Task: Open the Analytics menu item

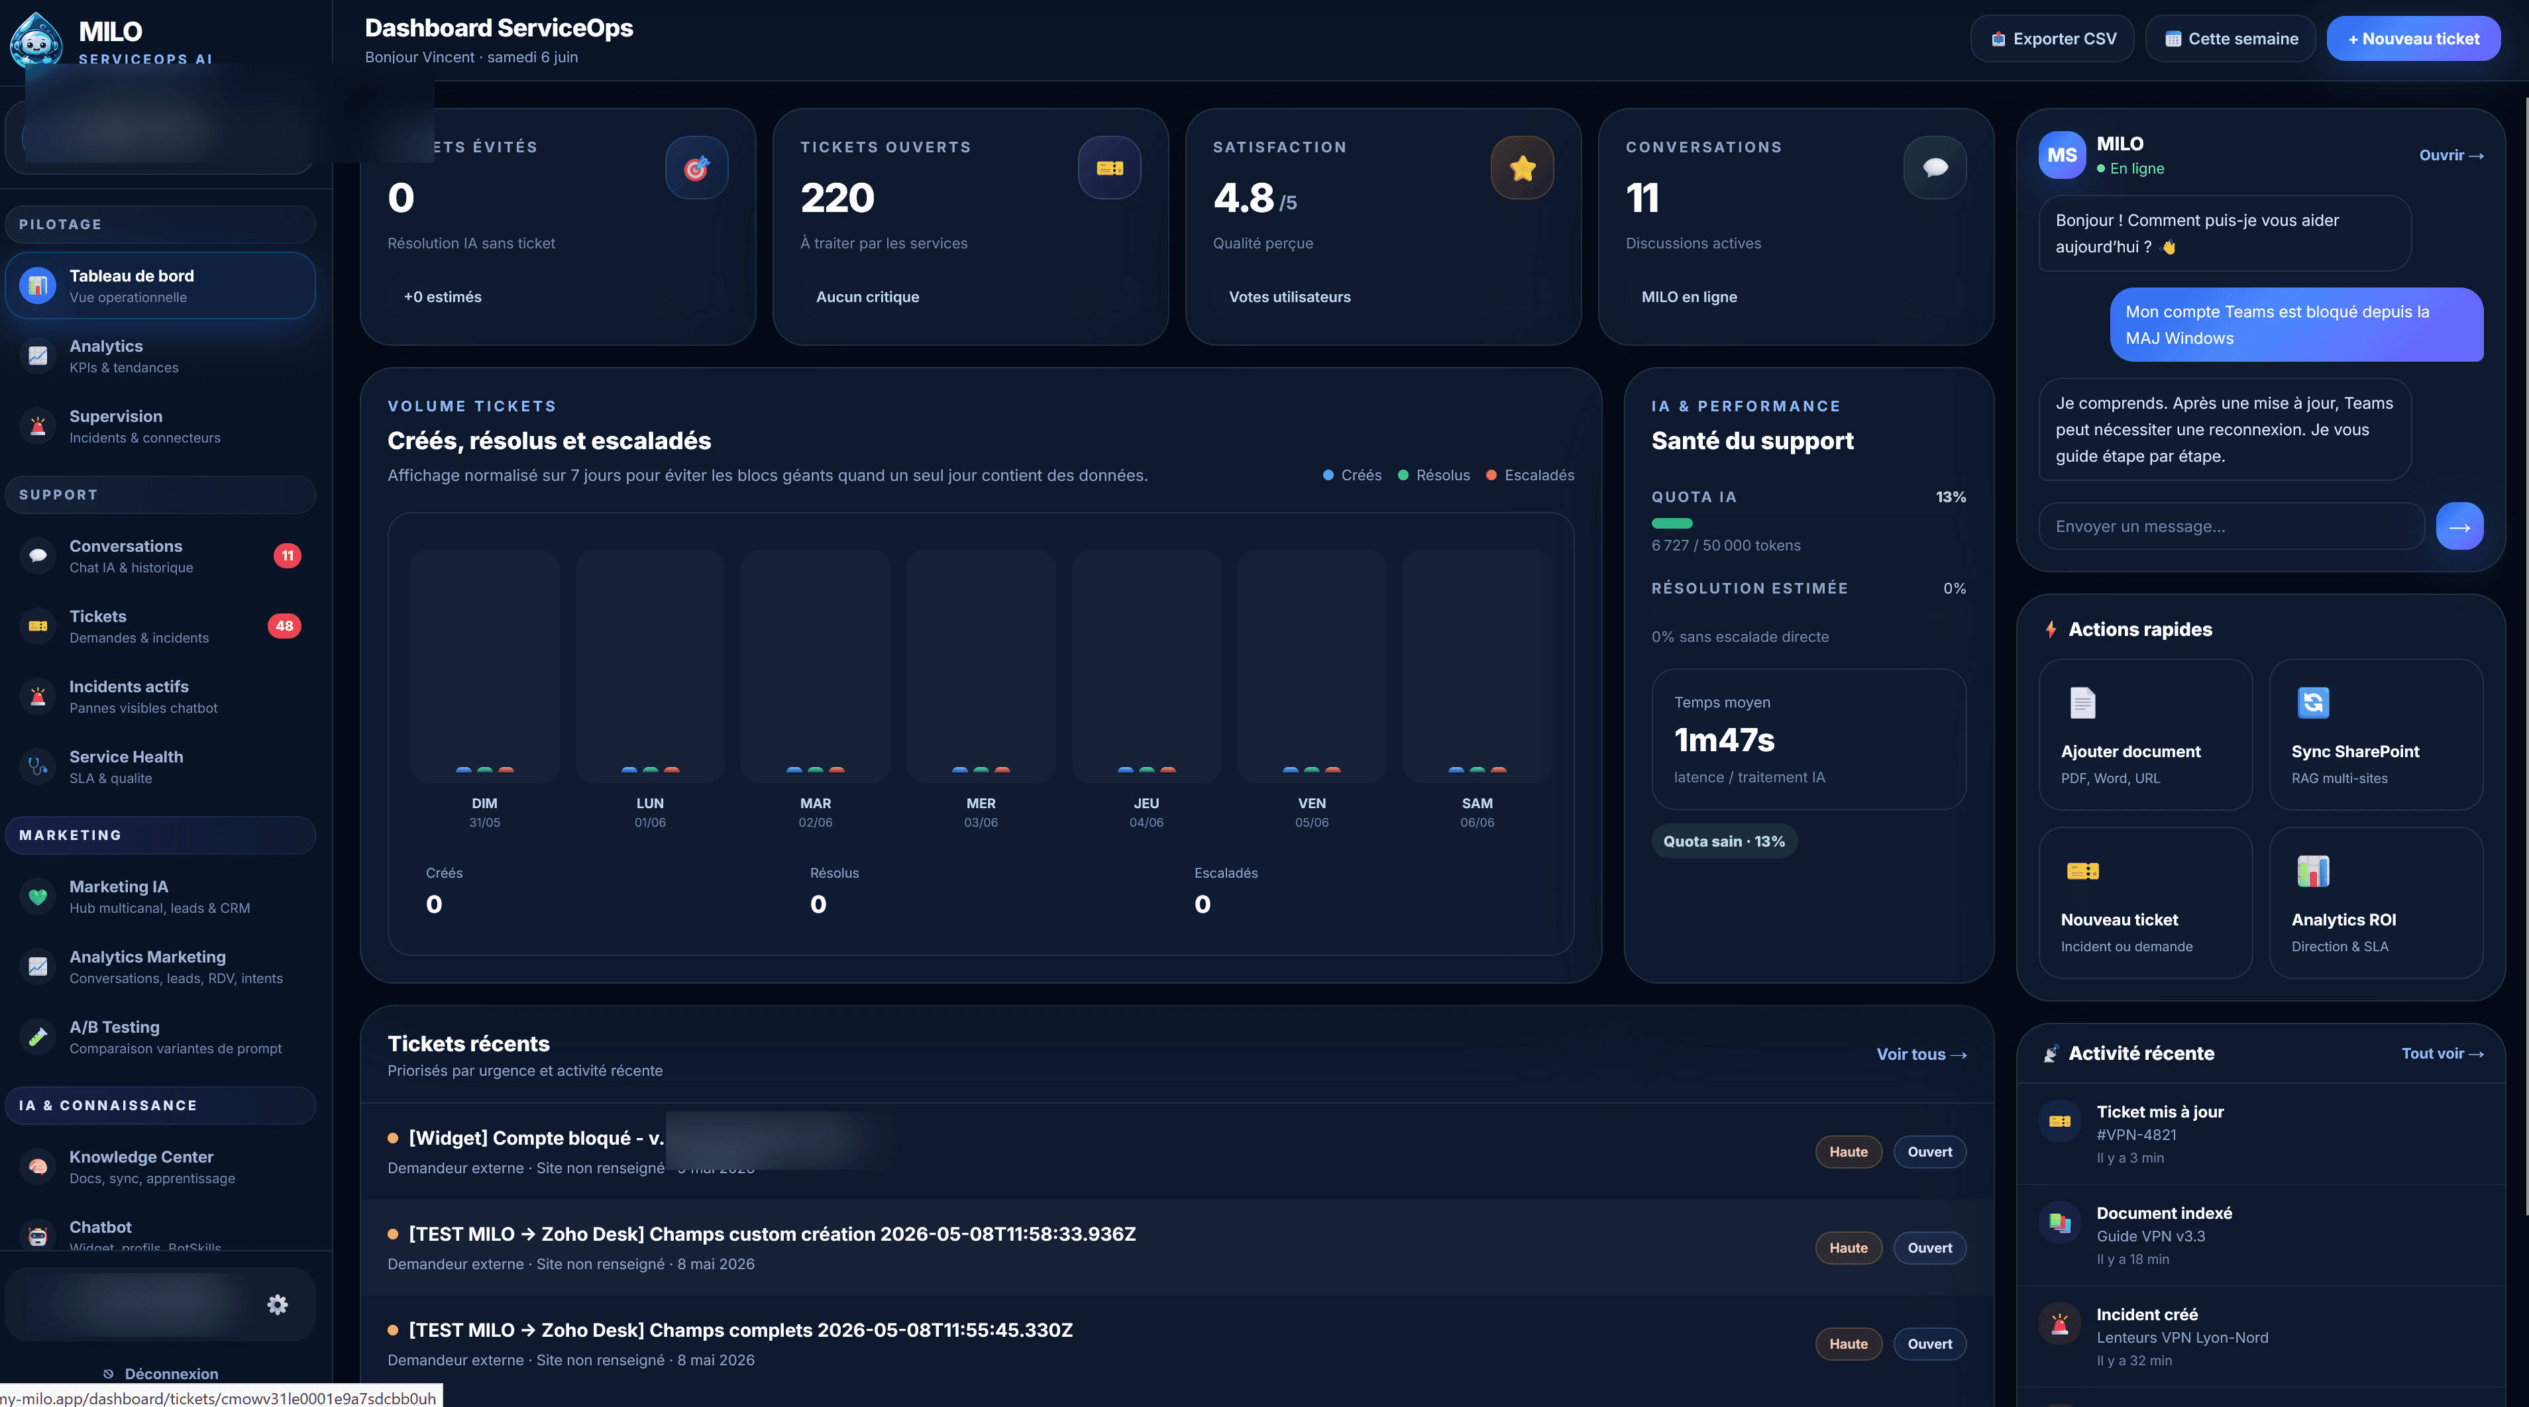Action: 160,356
